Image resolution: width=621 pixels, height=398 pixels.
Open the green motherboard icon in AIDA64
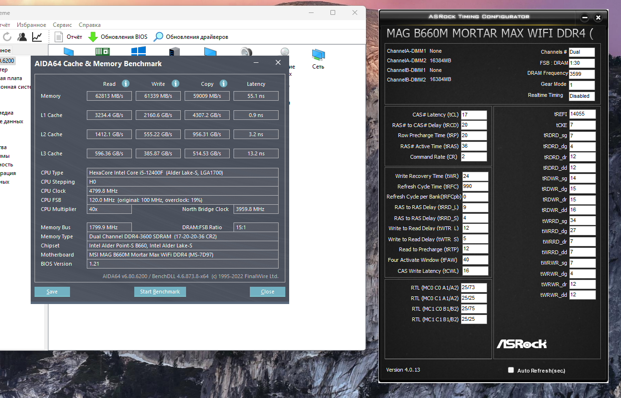pyautogui.click(x=102, y=51)
